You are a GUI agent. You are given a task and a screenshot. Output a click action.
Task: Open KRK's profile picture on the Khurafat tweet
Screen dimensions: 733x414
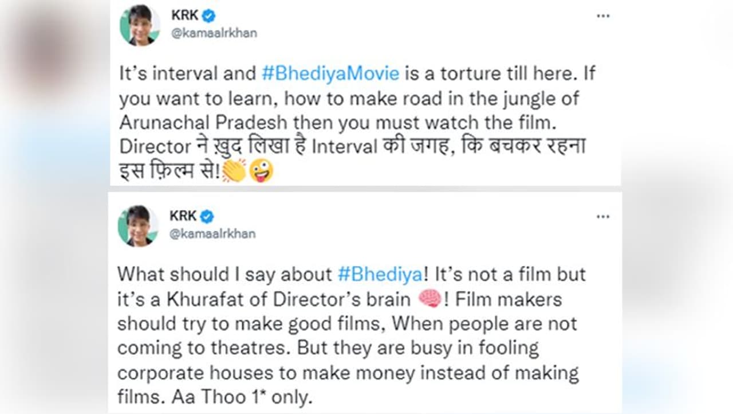coord(138,225)
